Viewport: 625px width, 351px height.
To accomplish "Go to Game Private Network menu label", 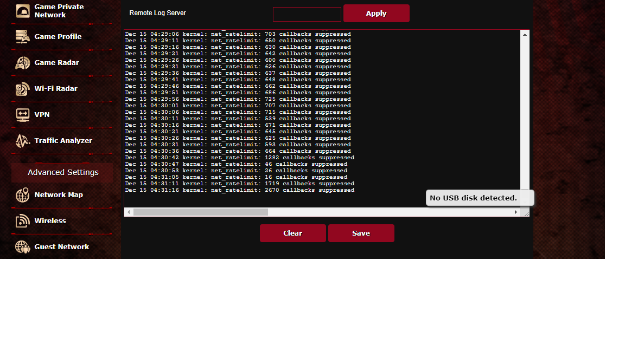I will pyautogui.click(x=59, y=11).
